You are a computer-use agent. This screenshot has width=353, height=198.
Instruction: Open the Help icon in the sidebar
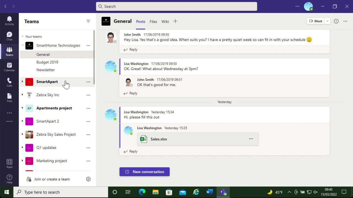pos(9,177)
